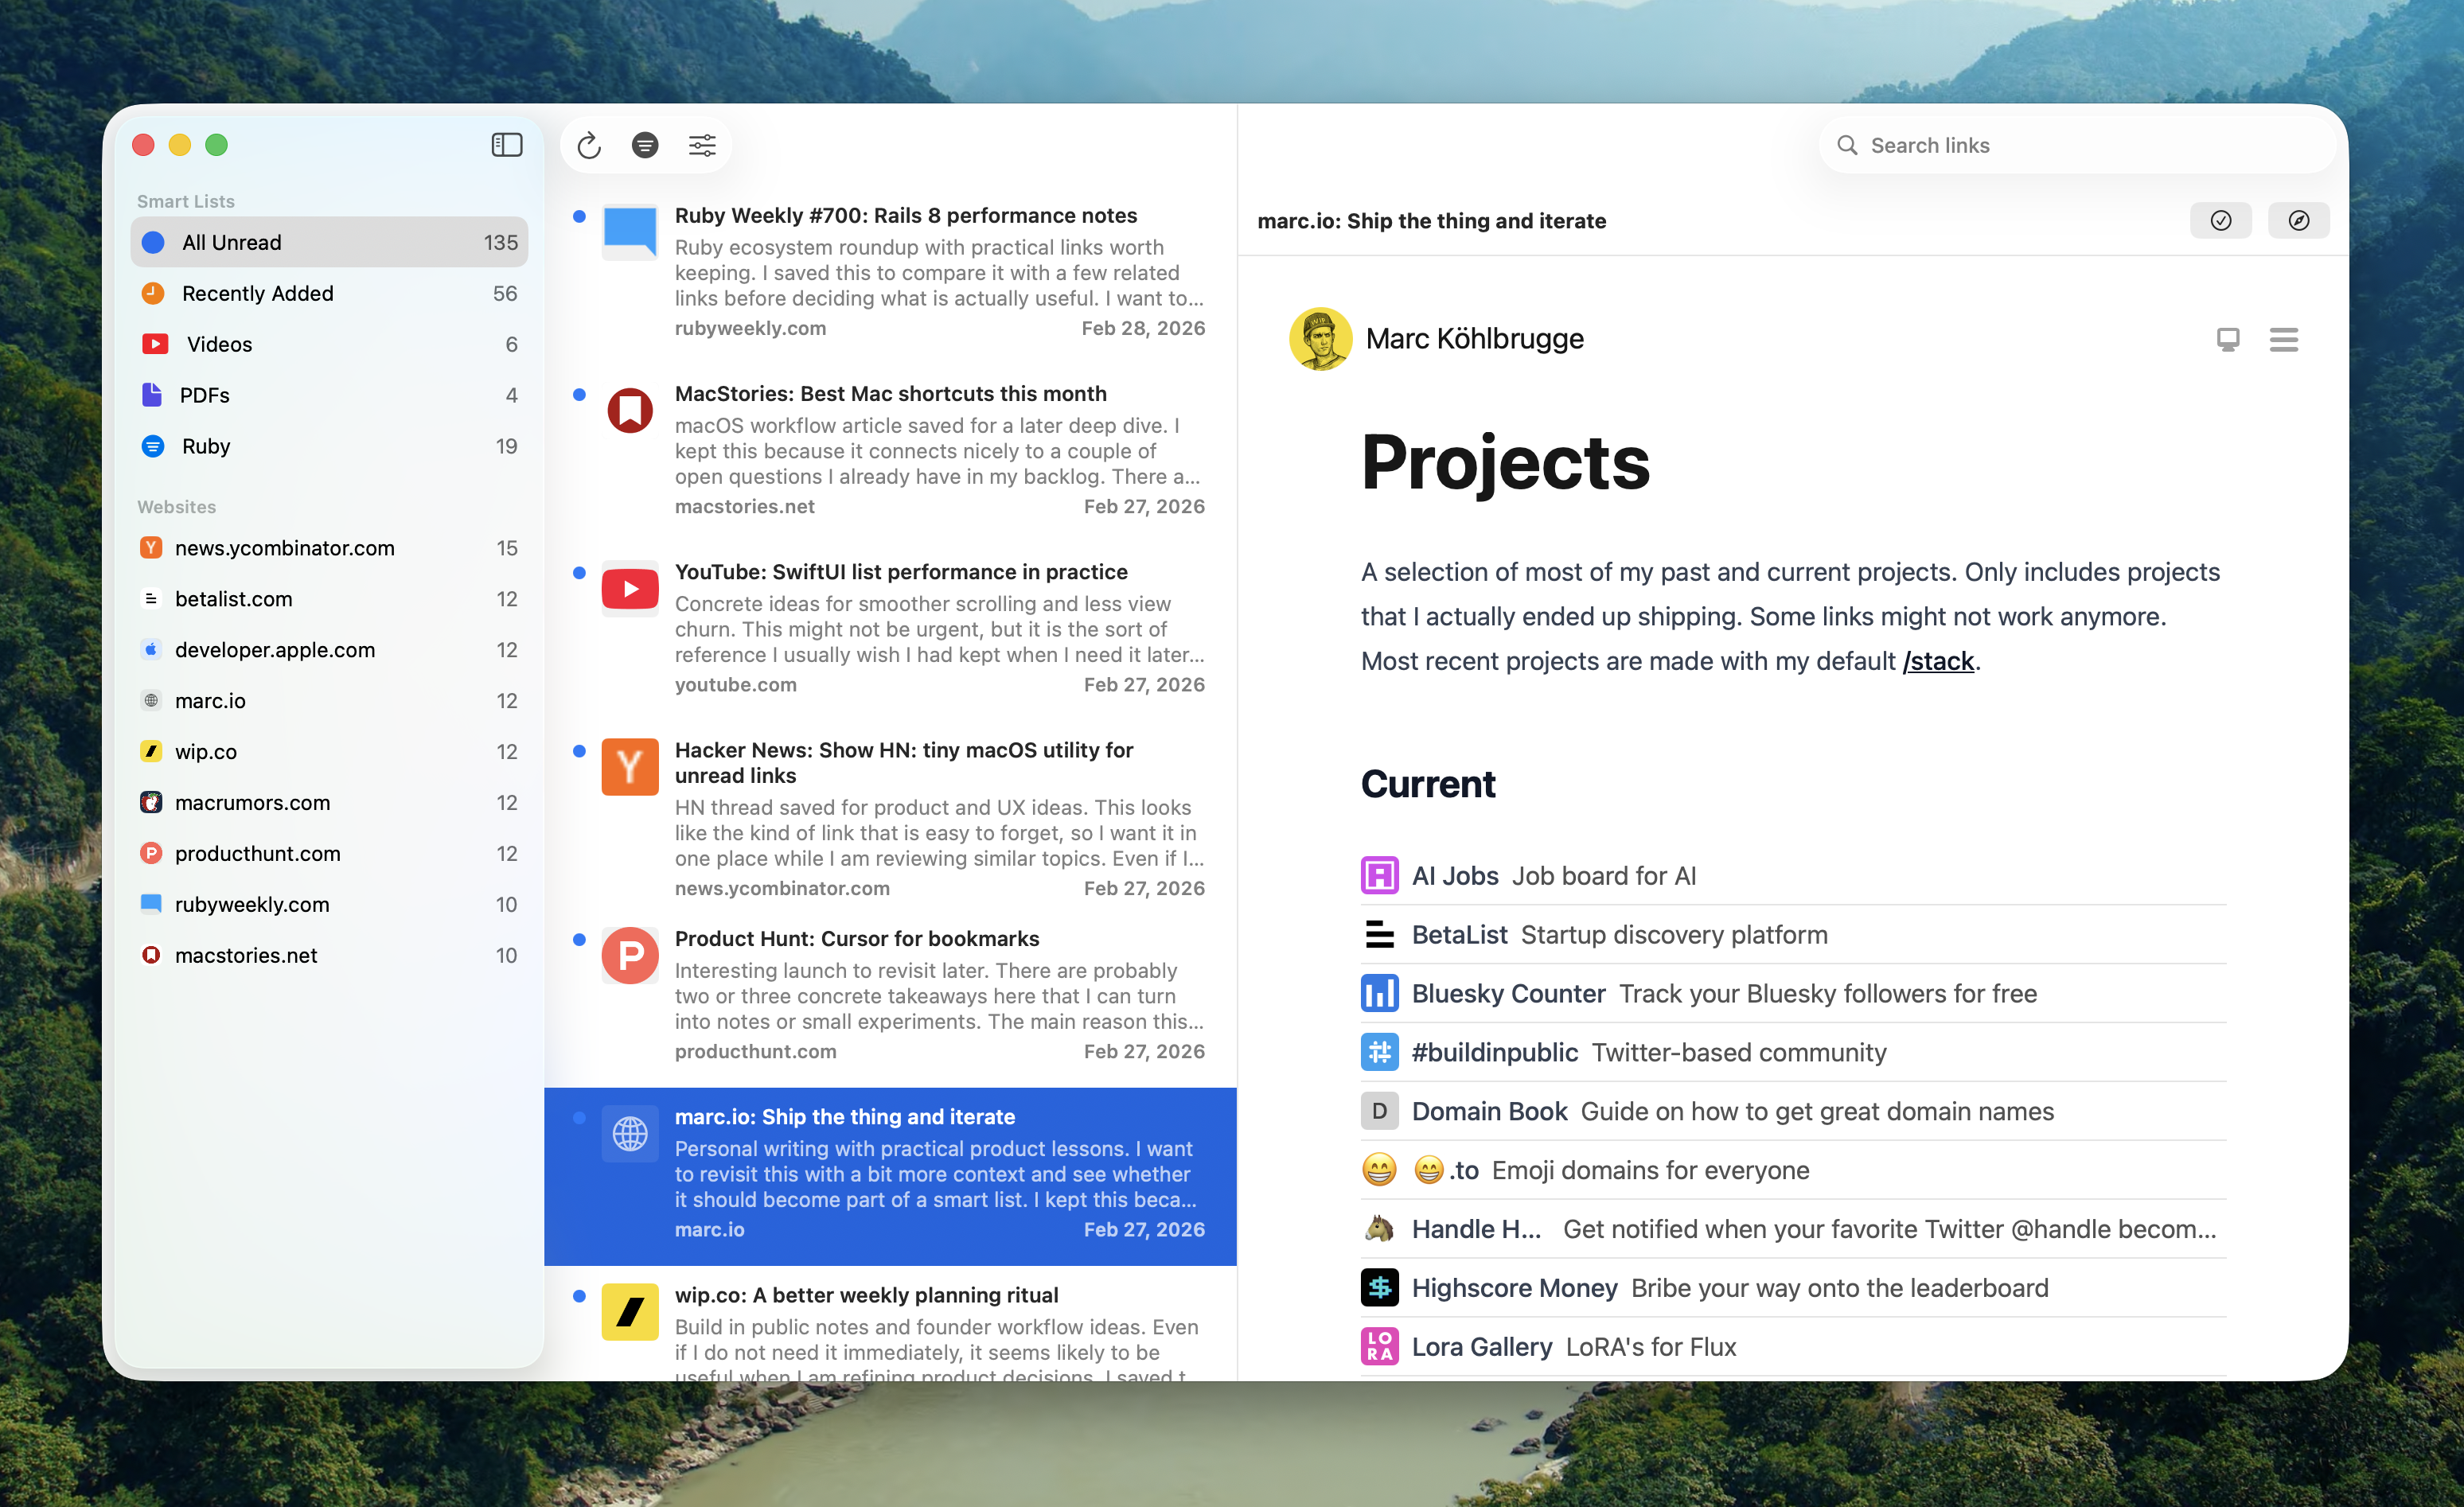Open the AI Jobs project link
The width and height of the screenshot is (2464, 1507).
coord(1455,876)
